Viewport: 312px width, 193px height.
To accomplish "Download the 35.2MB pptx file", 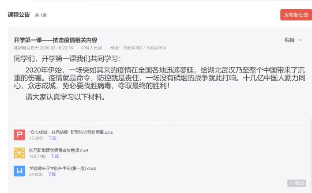I will click(53, 138).
